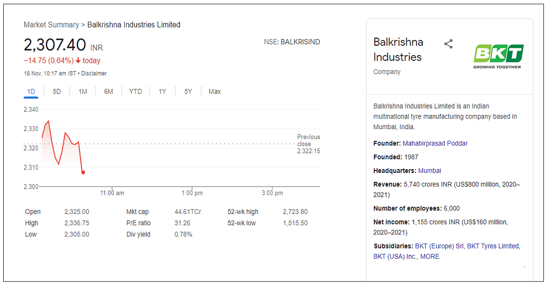The height and width of the screenshot is (286, 548).
Task: Click the Revenue 5,740 crores INR line
Action: [x=447, y=189]
